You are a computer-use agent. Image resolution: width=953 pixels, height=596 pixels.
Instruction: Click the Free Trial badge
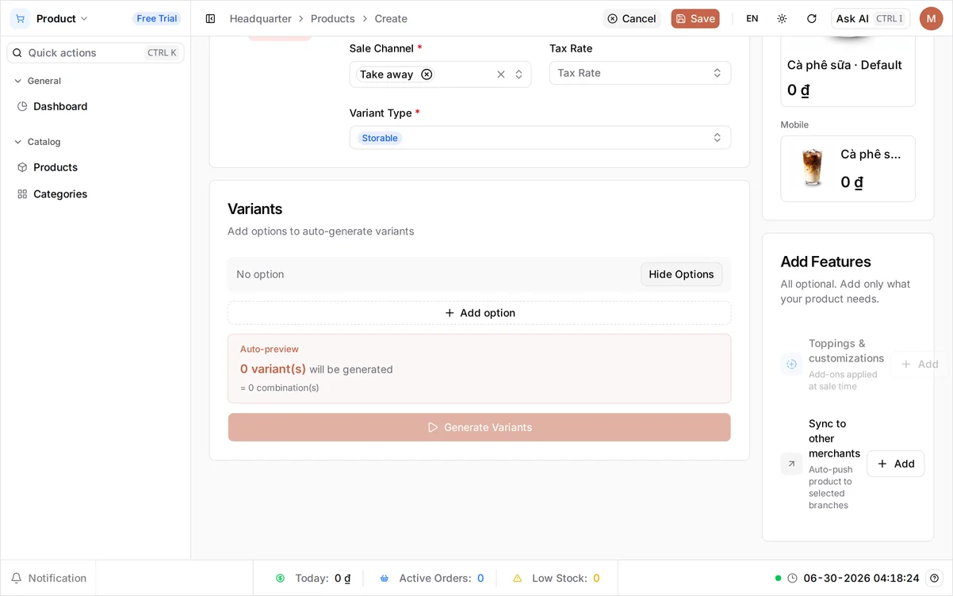pos(157,18)
